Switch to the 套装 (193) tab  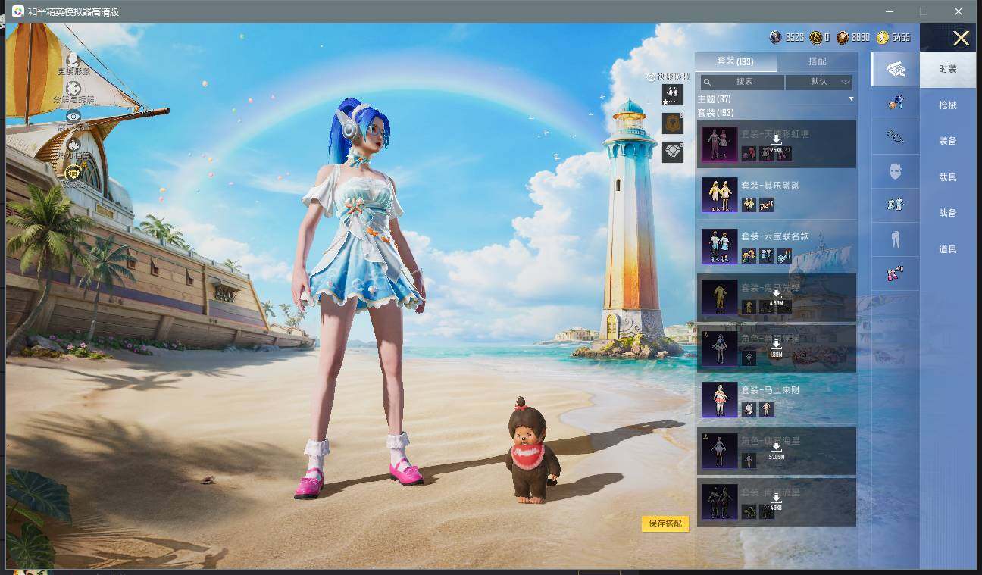tap(735, 61)
